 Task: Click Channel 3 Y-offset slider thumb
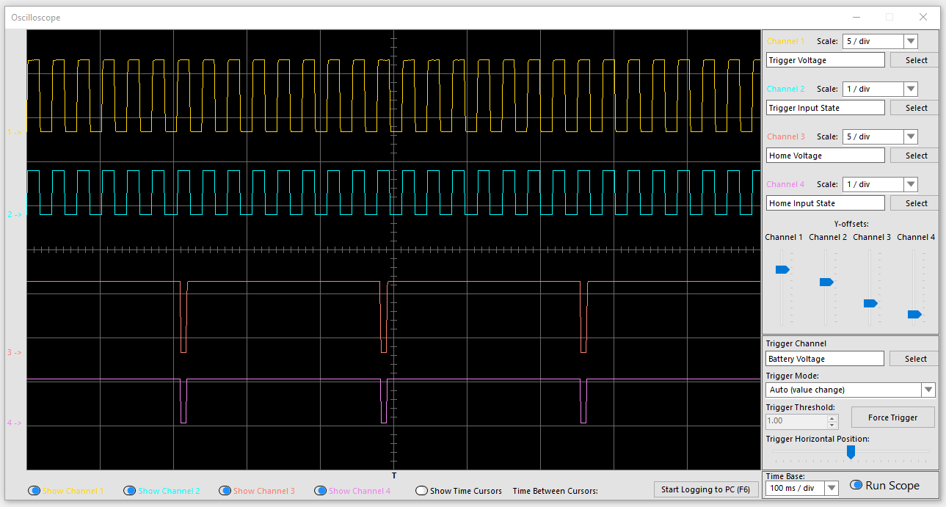pos(870,303)
